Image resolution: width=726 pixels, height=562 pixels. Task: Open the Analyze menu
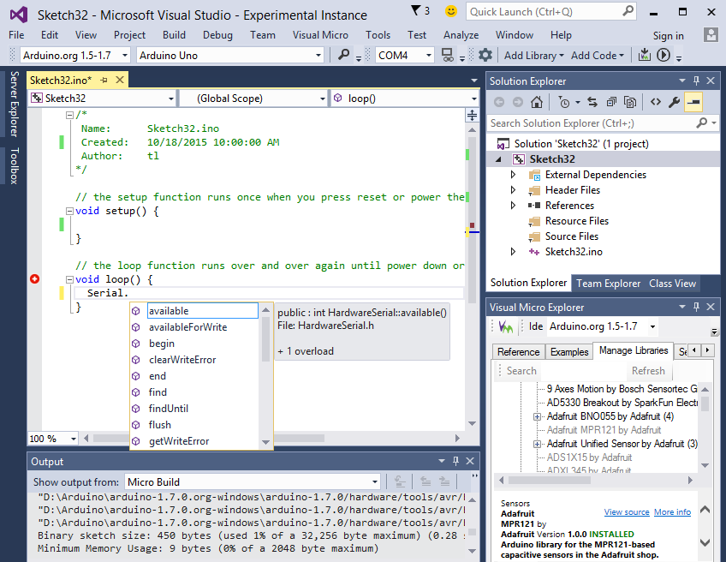461,35
